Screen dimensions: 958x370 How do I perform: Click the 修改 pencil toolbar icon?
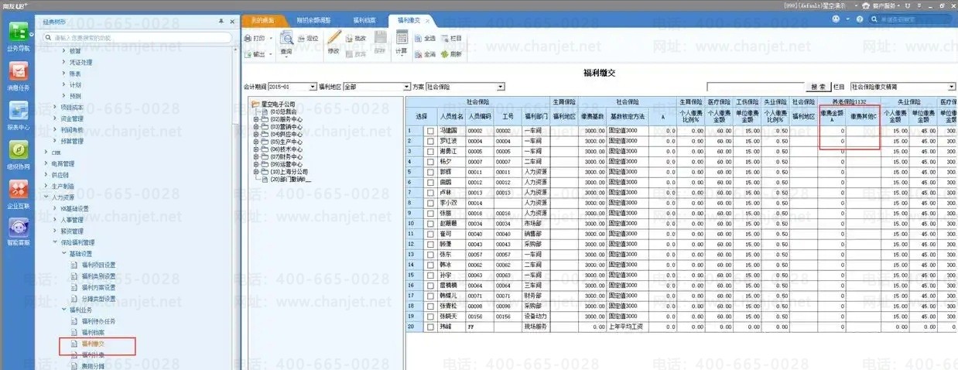click(334, 39)
